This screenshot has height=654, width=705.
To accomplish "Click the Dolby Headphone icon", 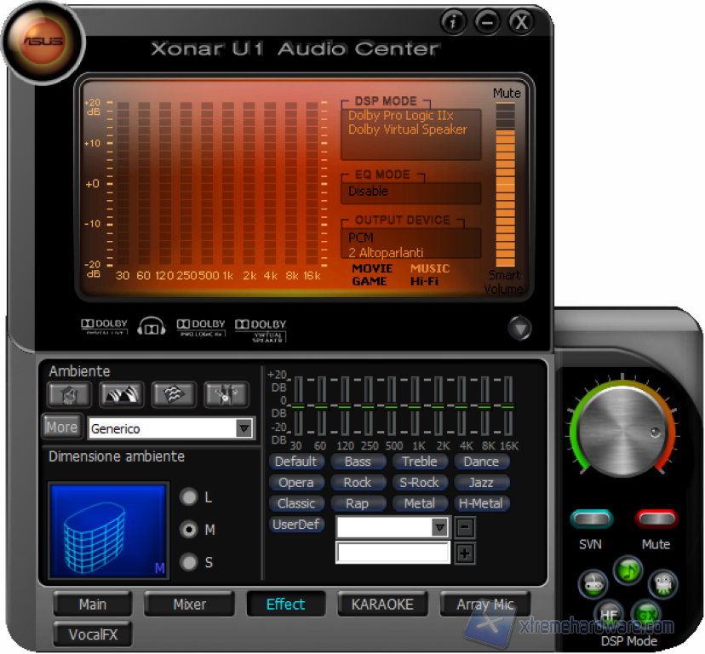I will [x=152, y=328].
